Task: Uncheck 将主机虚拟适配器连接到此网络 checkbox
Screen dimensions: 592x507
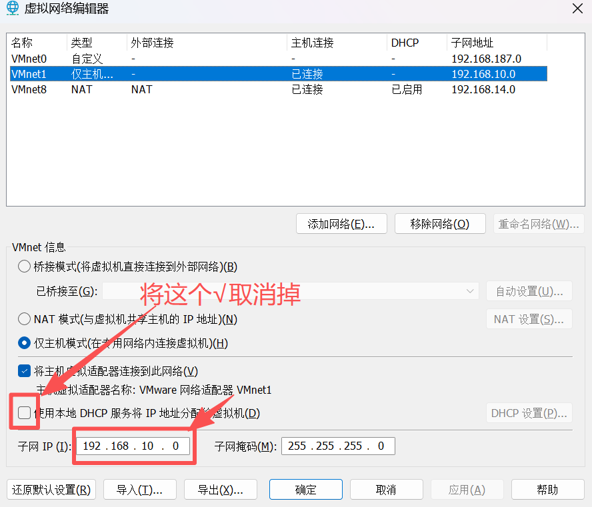Action: (25, 371)
